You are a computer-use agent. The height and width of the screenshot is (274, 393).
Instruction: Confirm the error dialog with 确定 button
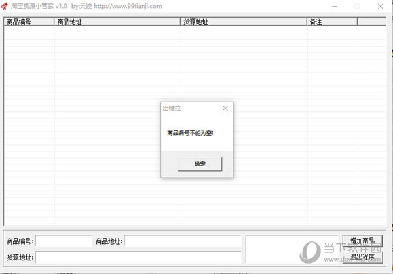click(200, 164)
